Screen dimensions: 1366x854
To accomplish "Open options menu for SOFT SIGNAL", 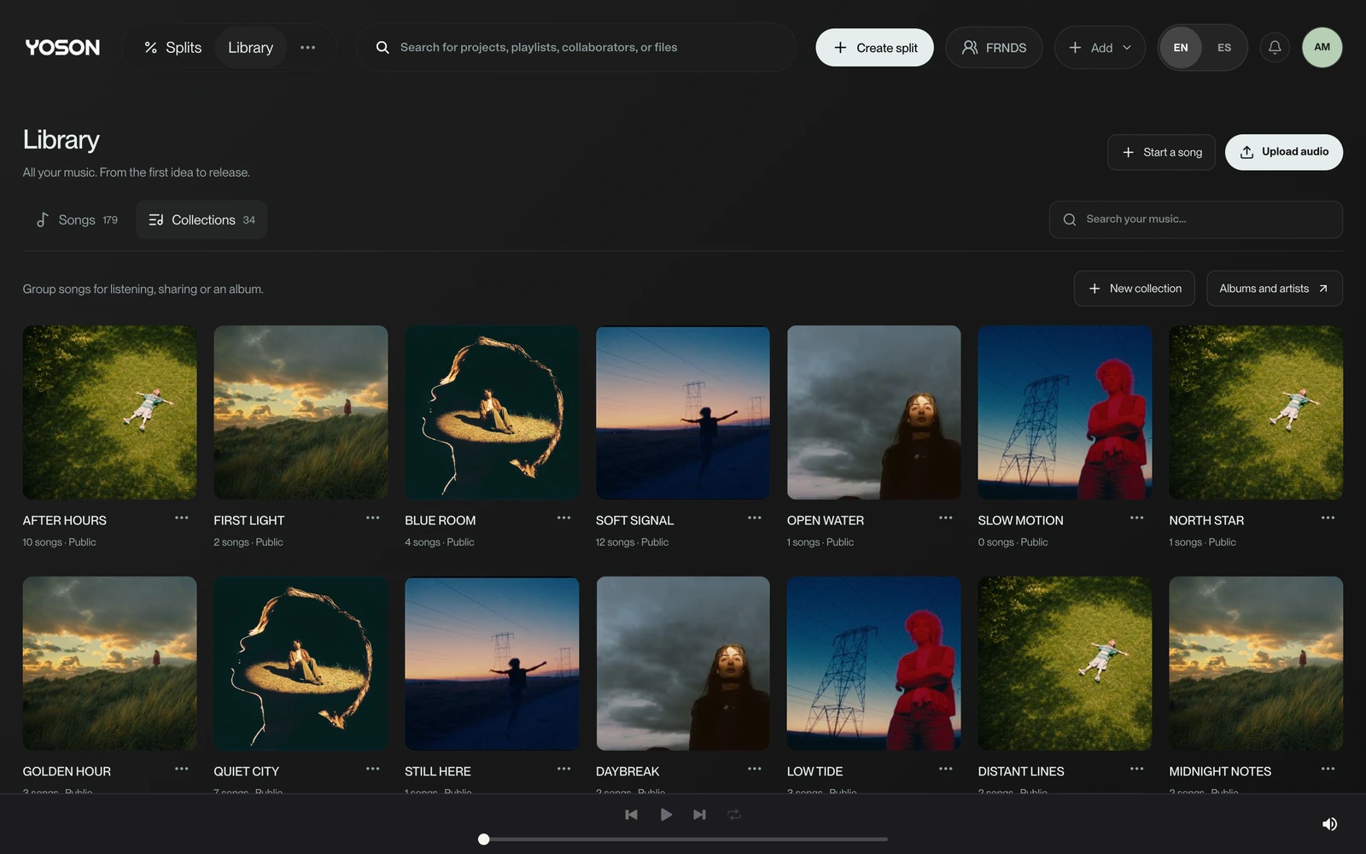I will [x=755, y=518].
